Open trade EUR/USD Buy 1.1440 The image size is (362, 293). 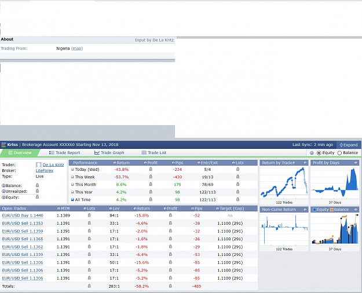[23, 215]
